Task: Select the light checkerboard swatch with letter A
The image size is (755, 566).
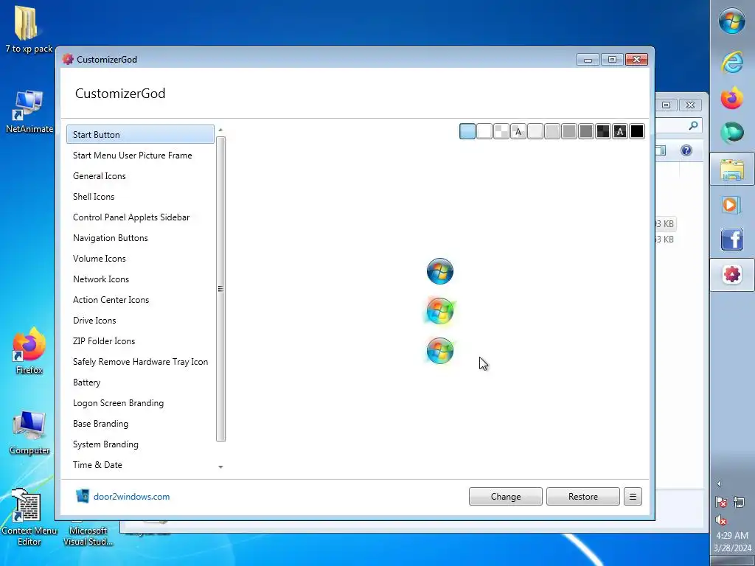Action: pos(518,131)
